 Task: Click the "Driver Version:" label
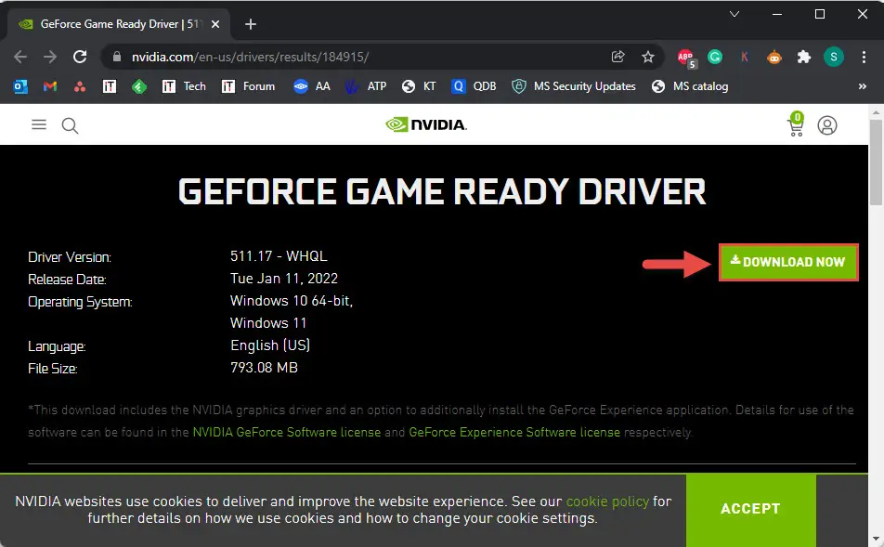[x=70, y=257]
